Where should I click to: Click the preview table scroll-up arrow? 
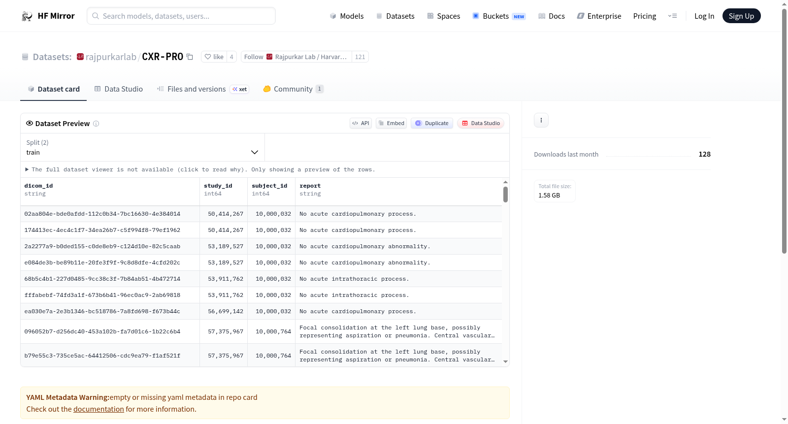[x=505, y=182]
